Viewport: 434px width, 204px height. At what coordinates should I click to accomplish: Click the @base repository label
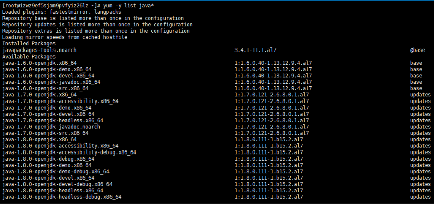[x=418, y=50]
